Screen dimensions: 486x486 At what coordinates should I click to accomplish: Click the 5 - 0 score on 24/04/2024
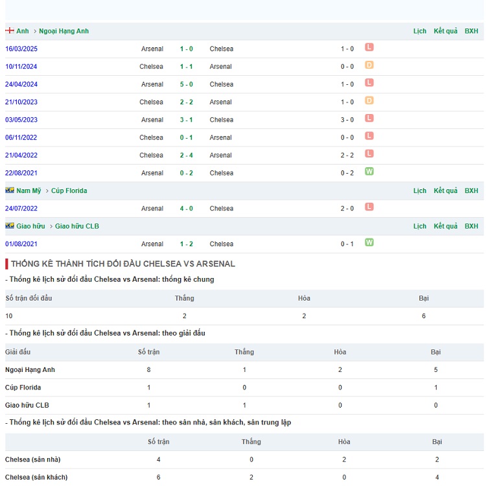coord(186,84)
